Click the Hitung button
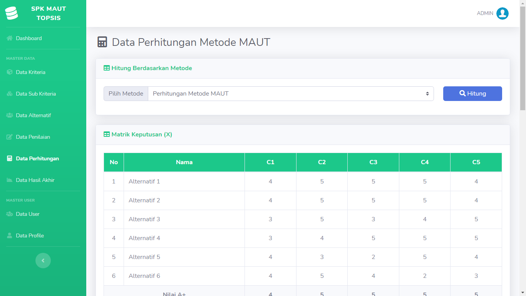526x296 pixels. tap(472, 94)
